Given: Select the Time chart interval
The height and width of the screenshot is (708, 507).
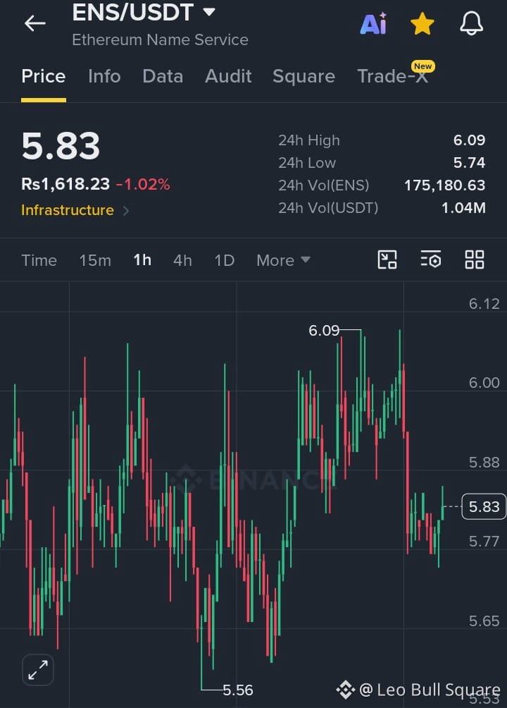Looking at the screenshot, I should 39,260.
